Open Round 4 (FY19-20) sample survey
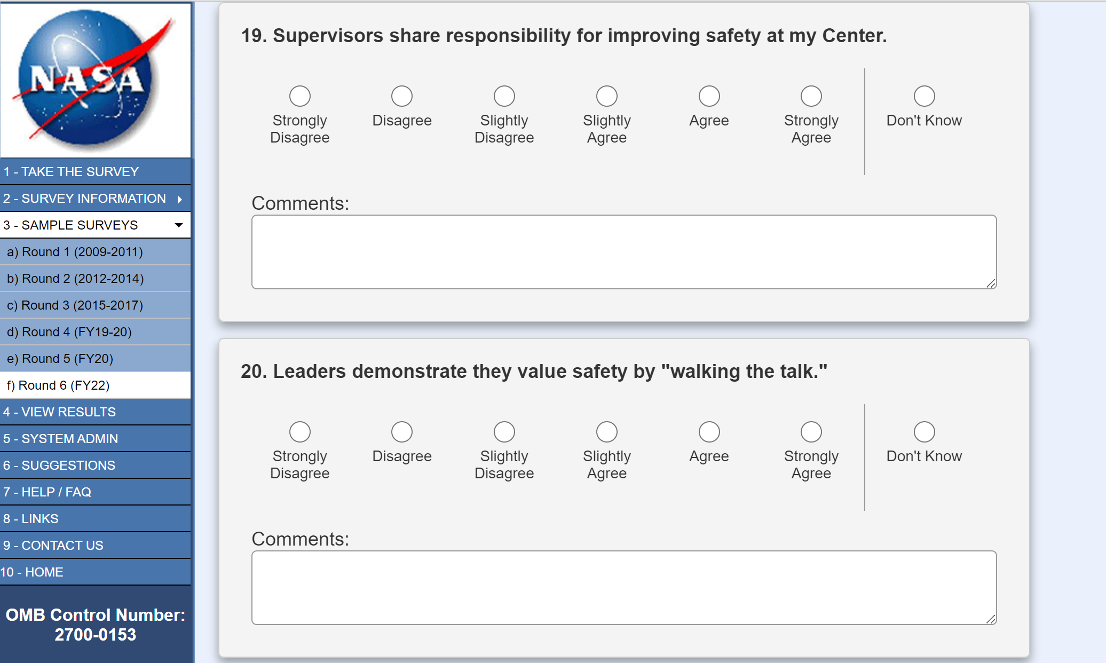1106x663 pixels. point(69,332)
